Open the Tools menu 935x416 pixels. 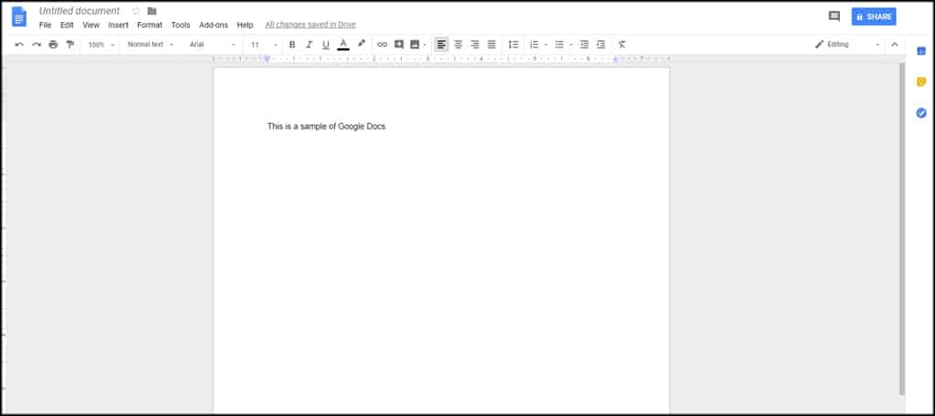[x=181, y=25]
